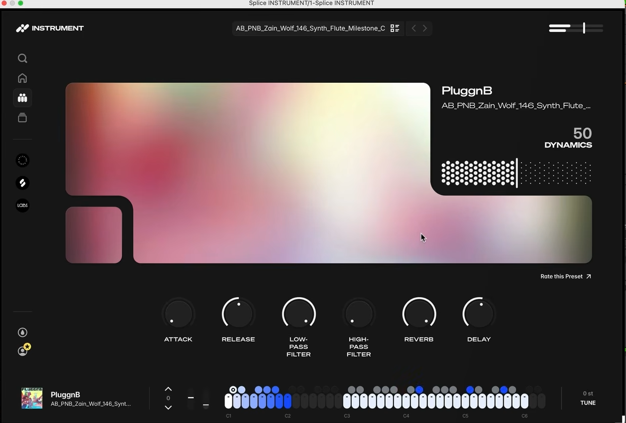Click the ring-marked black key above C1

pyautogui.click(x=233, y=390)
